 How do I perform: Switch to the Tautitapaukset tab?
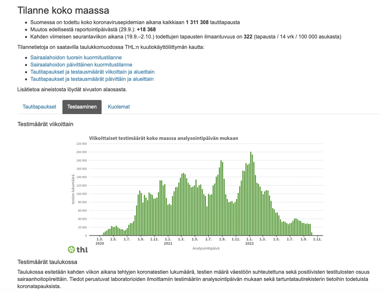click(x=39, y=107)
